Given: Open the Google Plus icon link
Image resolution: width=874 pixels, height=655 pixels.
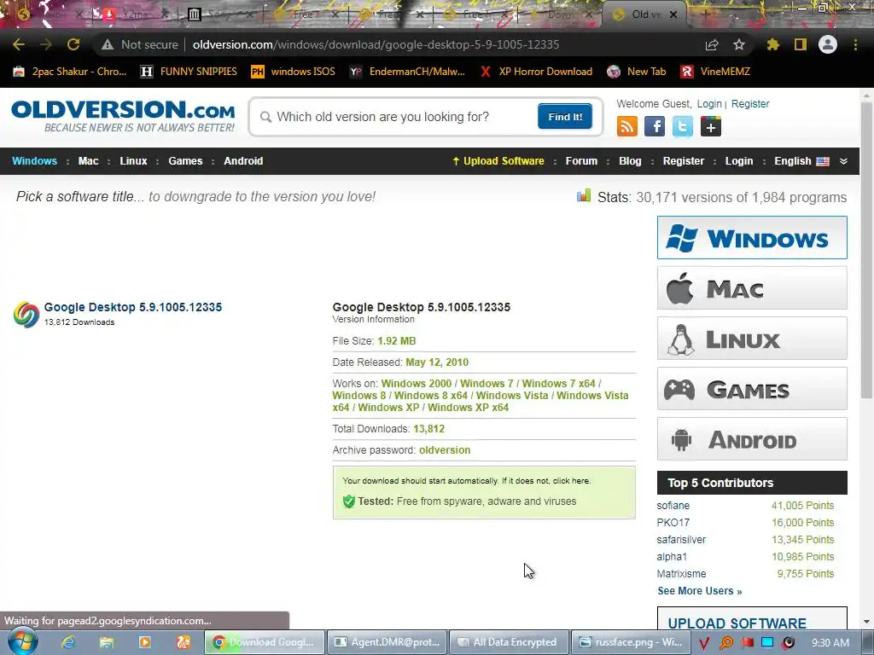Looking at the screenshot, I should coord(711,126).
